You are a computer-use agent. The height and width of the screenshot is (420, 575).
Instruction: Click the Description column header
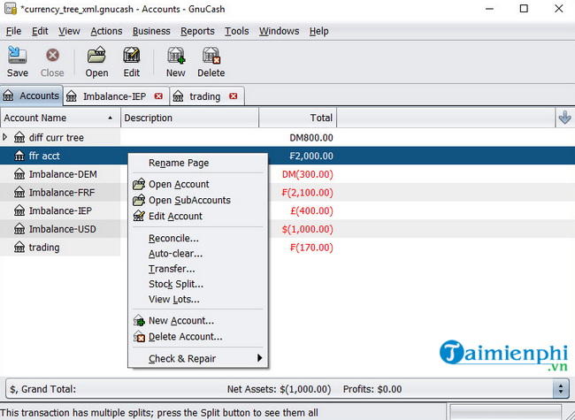189,118
